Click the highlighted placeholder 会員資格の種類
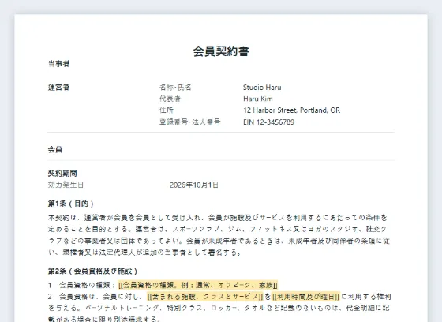 pos(198,285)
